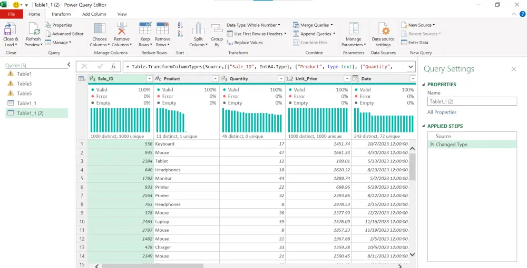Open query Properties in the ribbon
The height and width of the screenshot is (268, 527).
pyautogui.click(x=58, y=25)
